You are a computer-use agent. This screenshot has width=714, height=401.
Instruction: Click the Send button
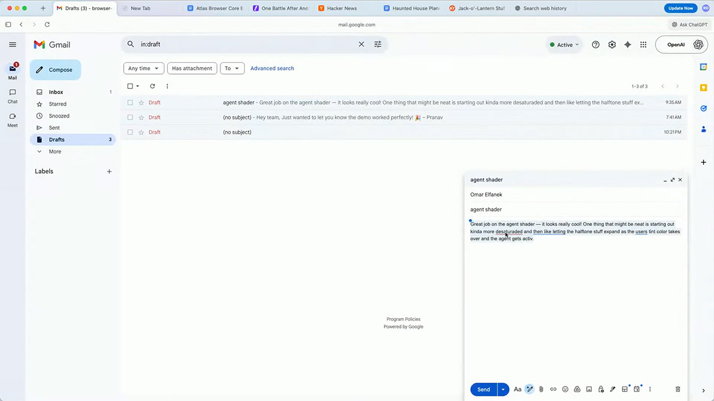point(484,389)
